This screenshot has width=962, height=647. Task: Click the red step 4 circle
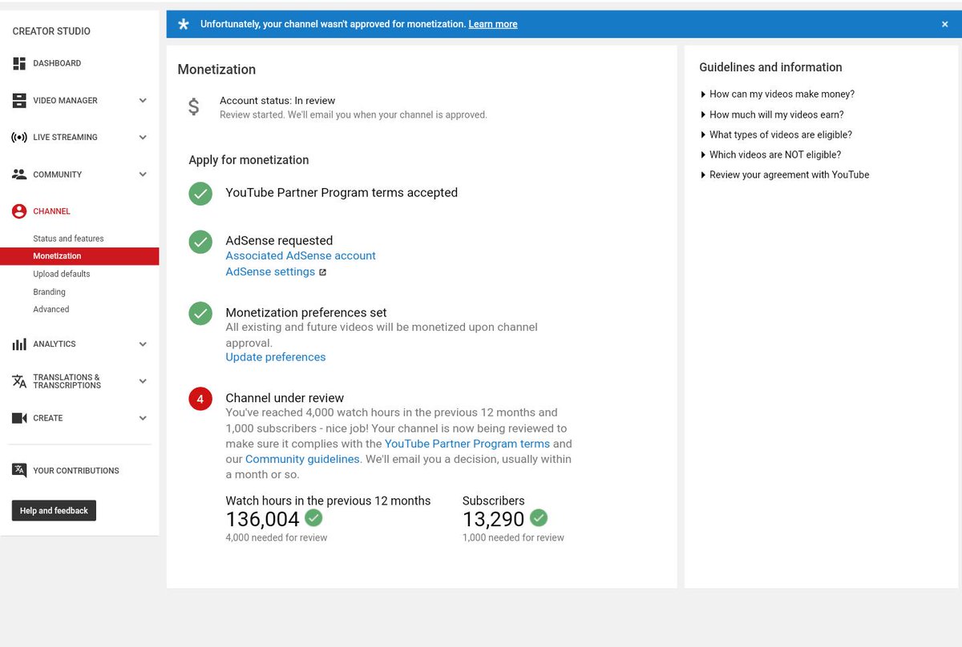point(200,399)
